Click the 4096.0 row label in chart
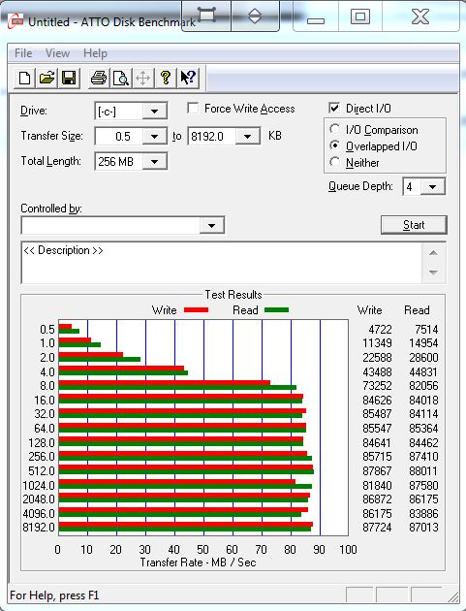 (x=39, y=514)
